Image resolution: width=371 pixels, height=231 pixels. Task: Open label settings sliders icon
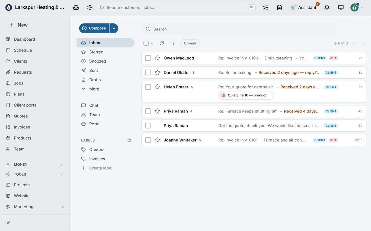(129, 140)
